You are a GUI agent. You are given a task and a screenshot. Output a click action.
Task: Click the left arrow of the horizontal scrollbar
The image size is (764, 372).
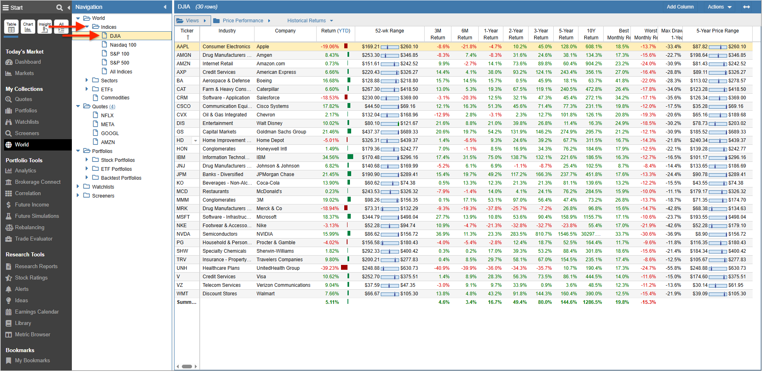click(x=177, y=367)
